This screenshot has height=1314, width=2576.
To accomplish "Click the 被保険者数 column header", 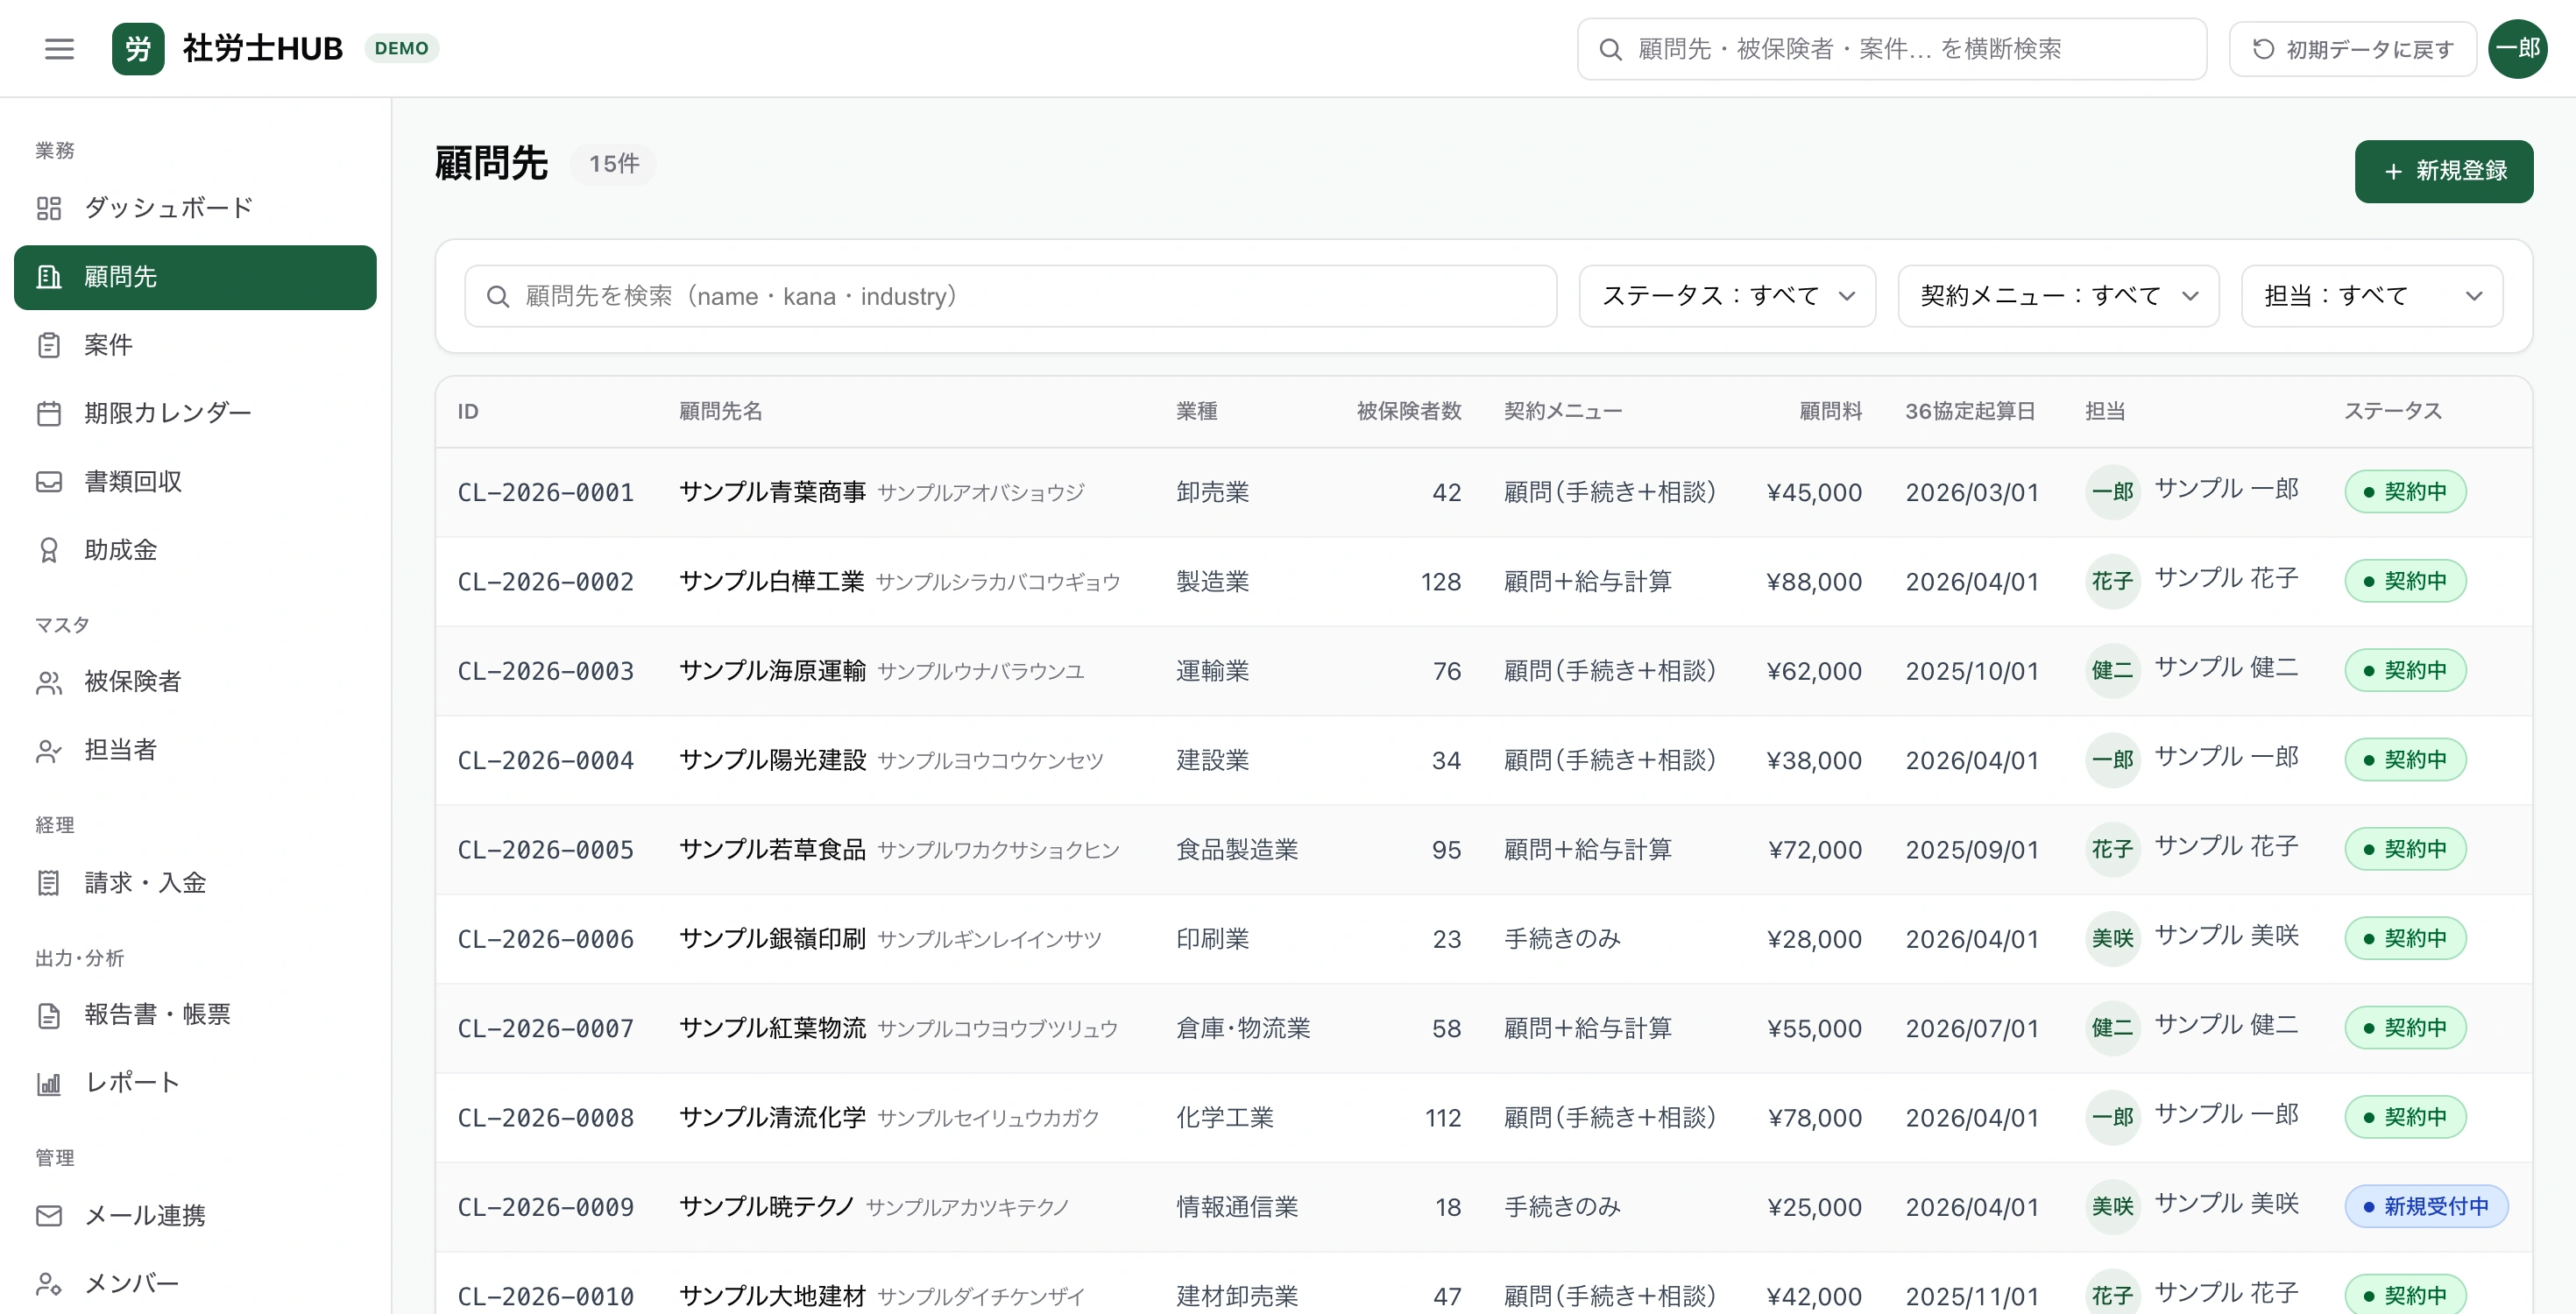I will click(1408, 411).
